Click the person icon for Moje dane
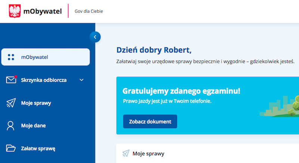299x163 pixels. pos(11,126)
